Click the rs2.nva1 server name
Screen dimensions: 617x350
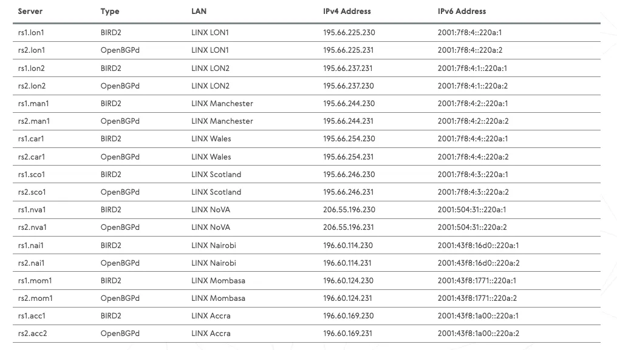32,227
